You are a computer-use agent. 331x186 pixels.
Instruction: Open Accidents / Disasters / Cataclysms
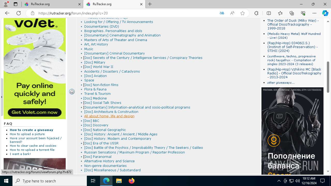point(112,71)
